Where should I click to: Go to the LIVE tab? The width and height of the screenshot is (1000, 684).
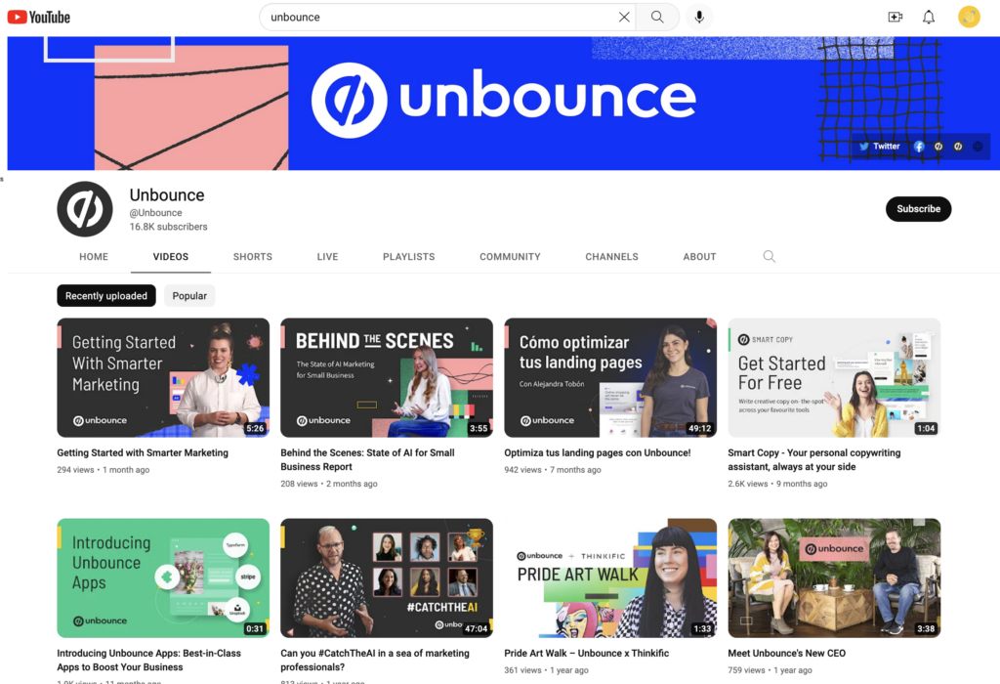coord(327,256)
